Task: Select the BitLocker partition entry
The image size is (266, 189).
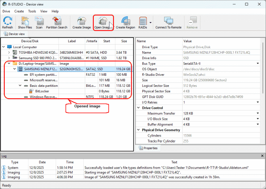Action: 43,91
